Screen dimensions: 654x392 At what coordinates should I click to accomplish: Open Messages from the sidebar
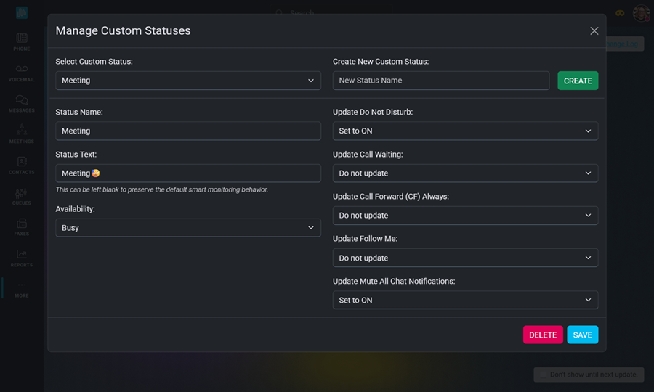coord(22,104)
